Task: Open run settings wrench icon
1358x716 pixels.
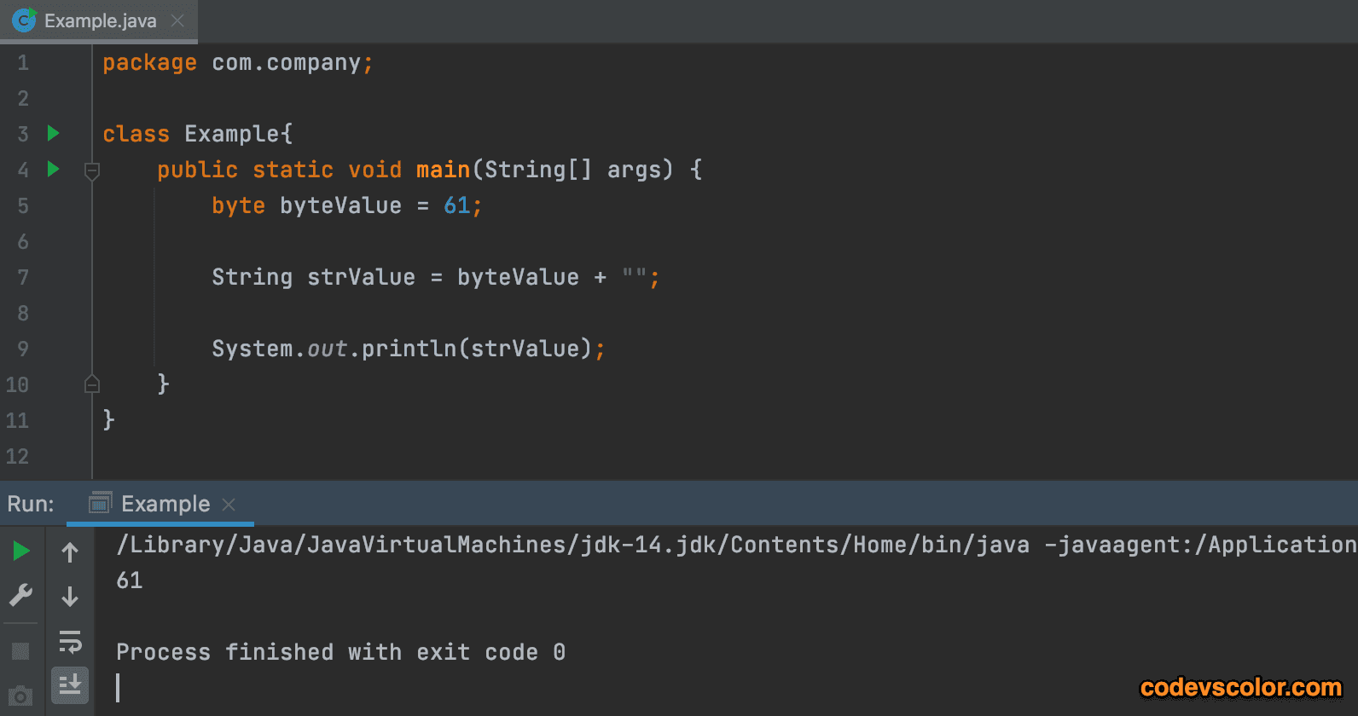Action: [21, 595]
